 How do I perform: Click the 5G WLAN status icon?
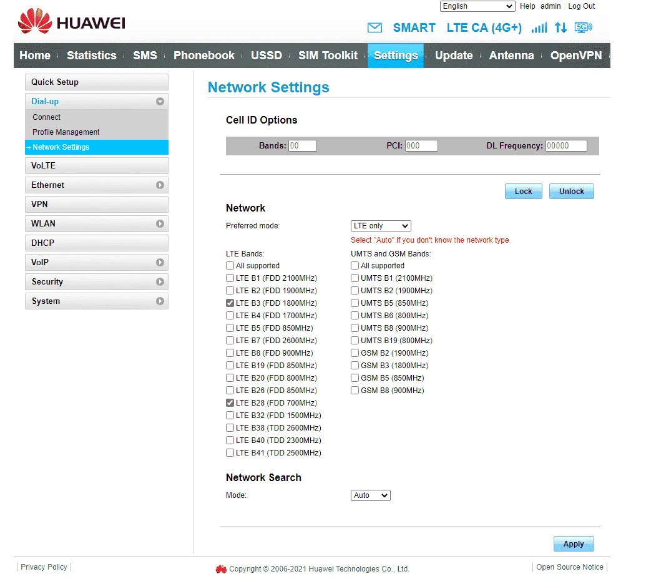(x=584, y=27)
